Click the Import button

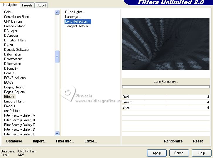(x=40, y=141)
